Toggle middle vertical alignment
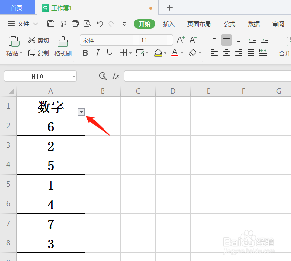Viewport: 291px width, 261px height. (x=227, y=40)
